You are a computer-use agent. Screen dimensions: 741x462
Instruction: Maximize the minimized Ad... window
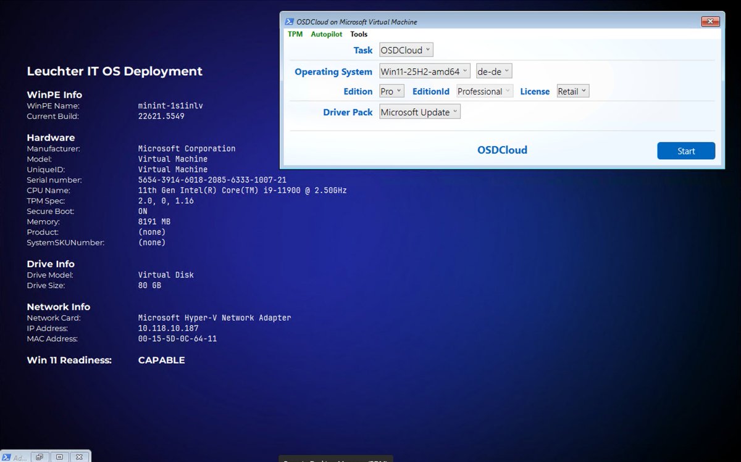pos(59,457)
